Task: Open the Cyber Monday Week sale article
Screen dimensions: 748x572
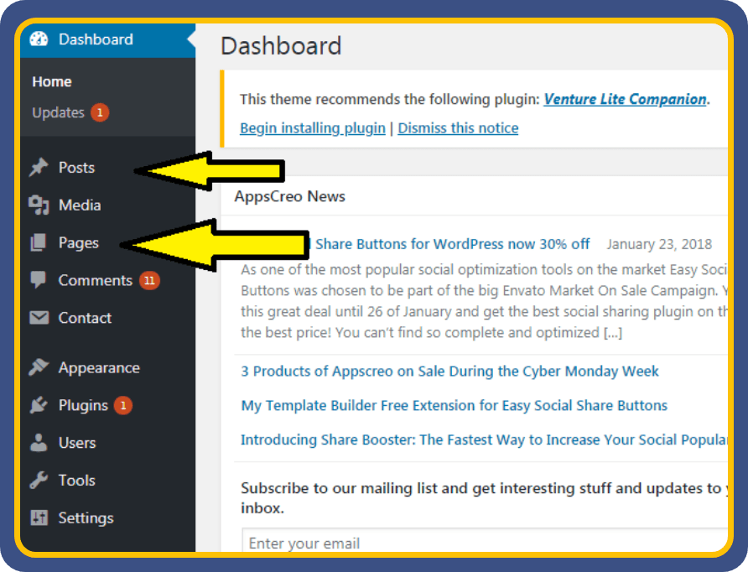Action: tap(449, 371)
